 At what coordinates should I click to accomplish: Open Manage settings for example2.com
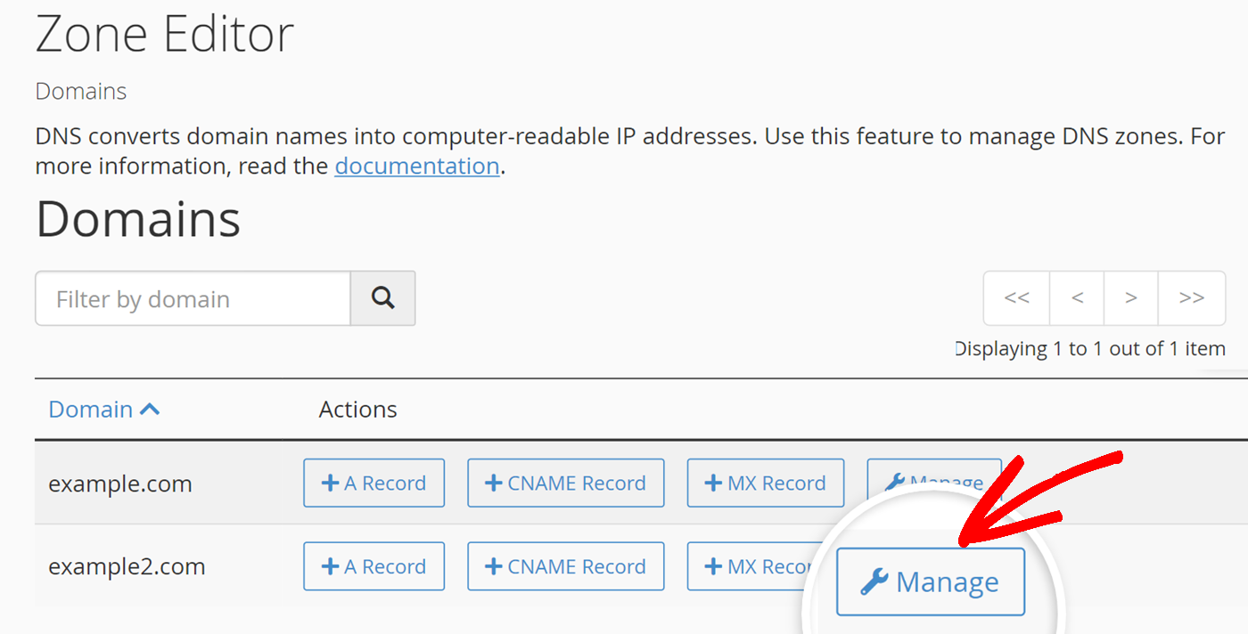pos(930,581)
